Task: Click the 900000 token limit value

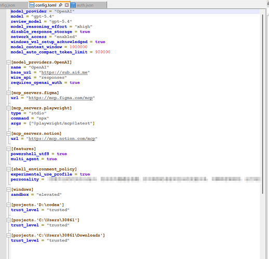Action: point(103,52)
